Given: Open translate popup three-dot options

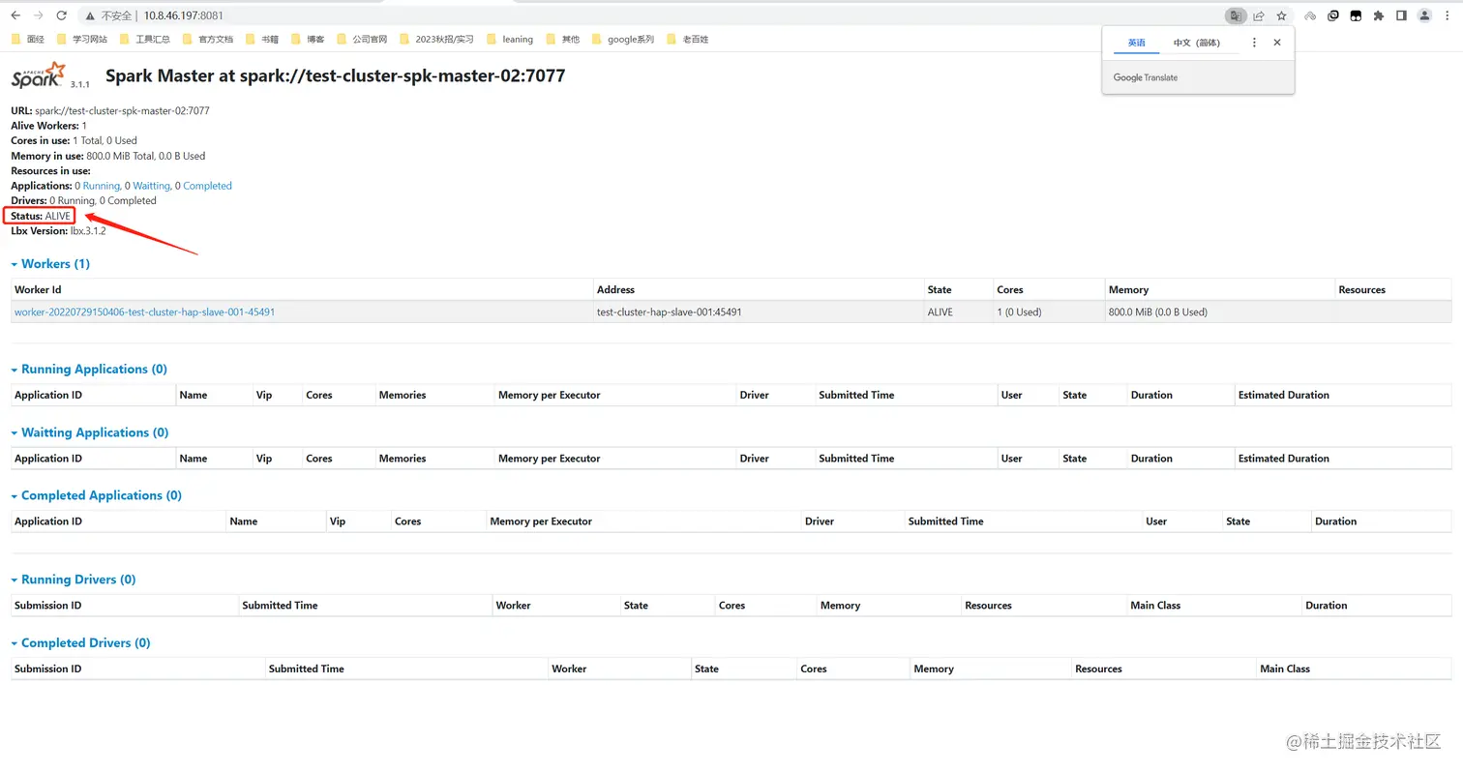Looking at the screenshot, I should (1254, 43).
